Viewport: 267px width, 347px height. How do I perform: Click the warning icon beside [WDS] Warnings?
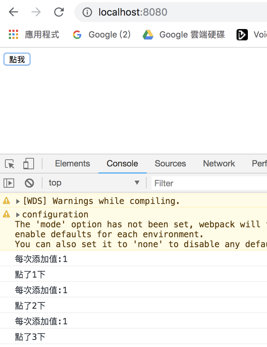[x=6, y=200]
